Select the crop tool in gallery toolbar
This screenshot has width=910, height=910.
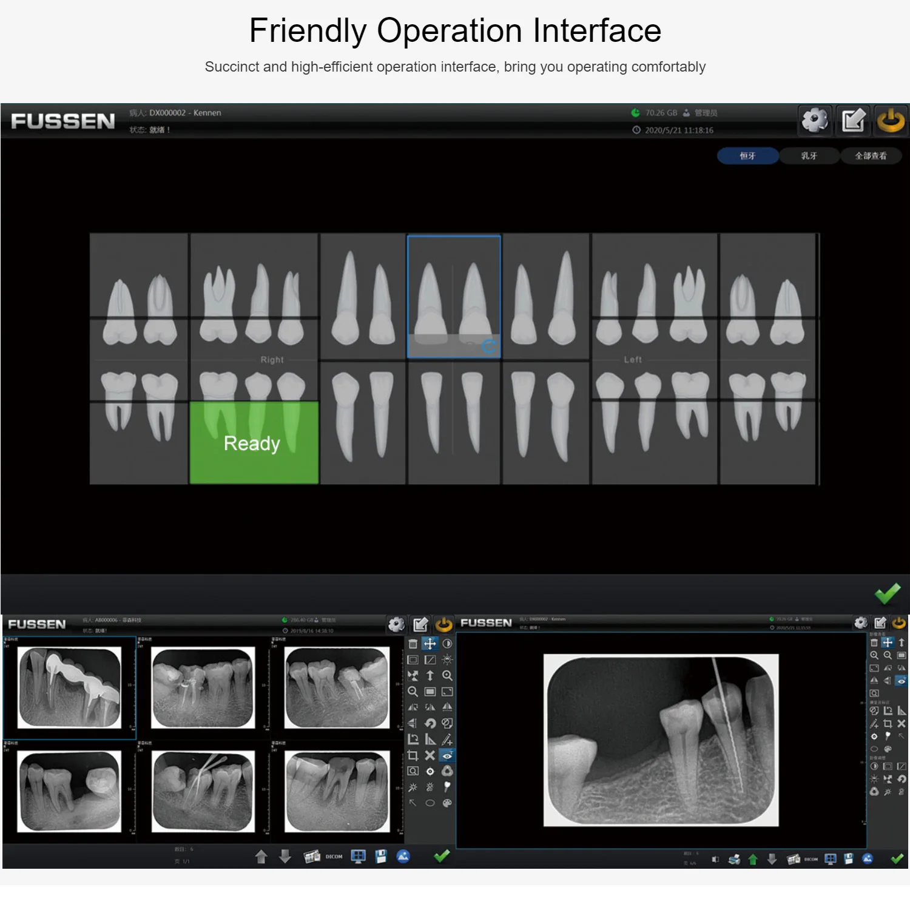pyautogui.click(x=413, y=755)
